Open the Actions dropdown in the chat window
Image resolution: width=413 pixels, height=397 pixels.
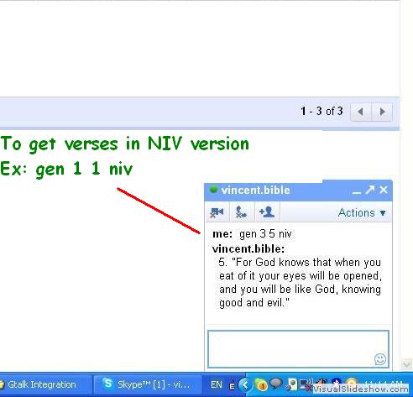[362, 213]
